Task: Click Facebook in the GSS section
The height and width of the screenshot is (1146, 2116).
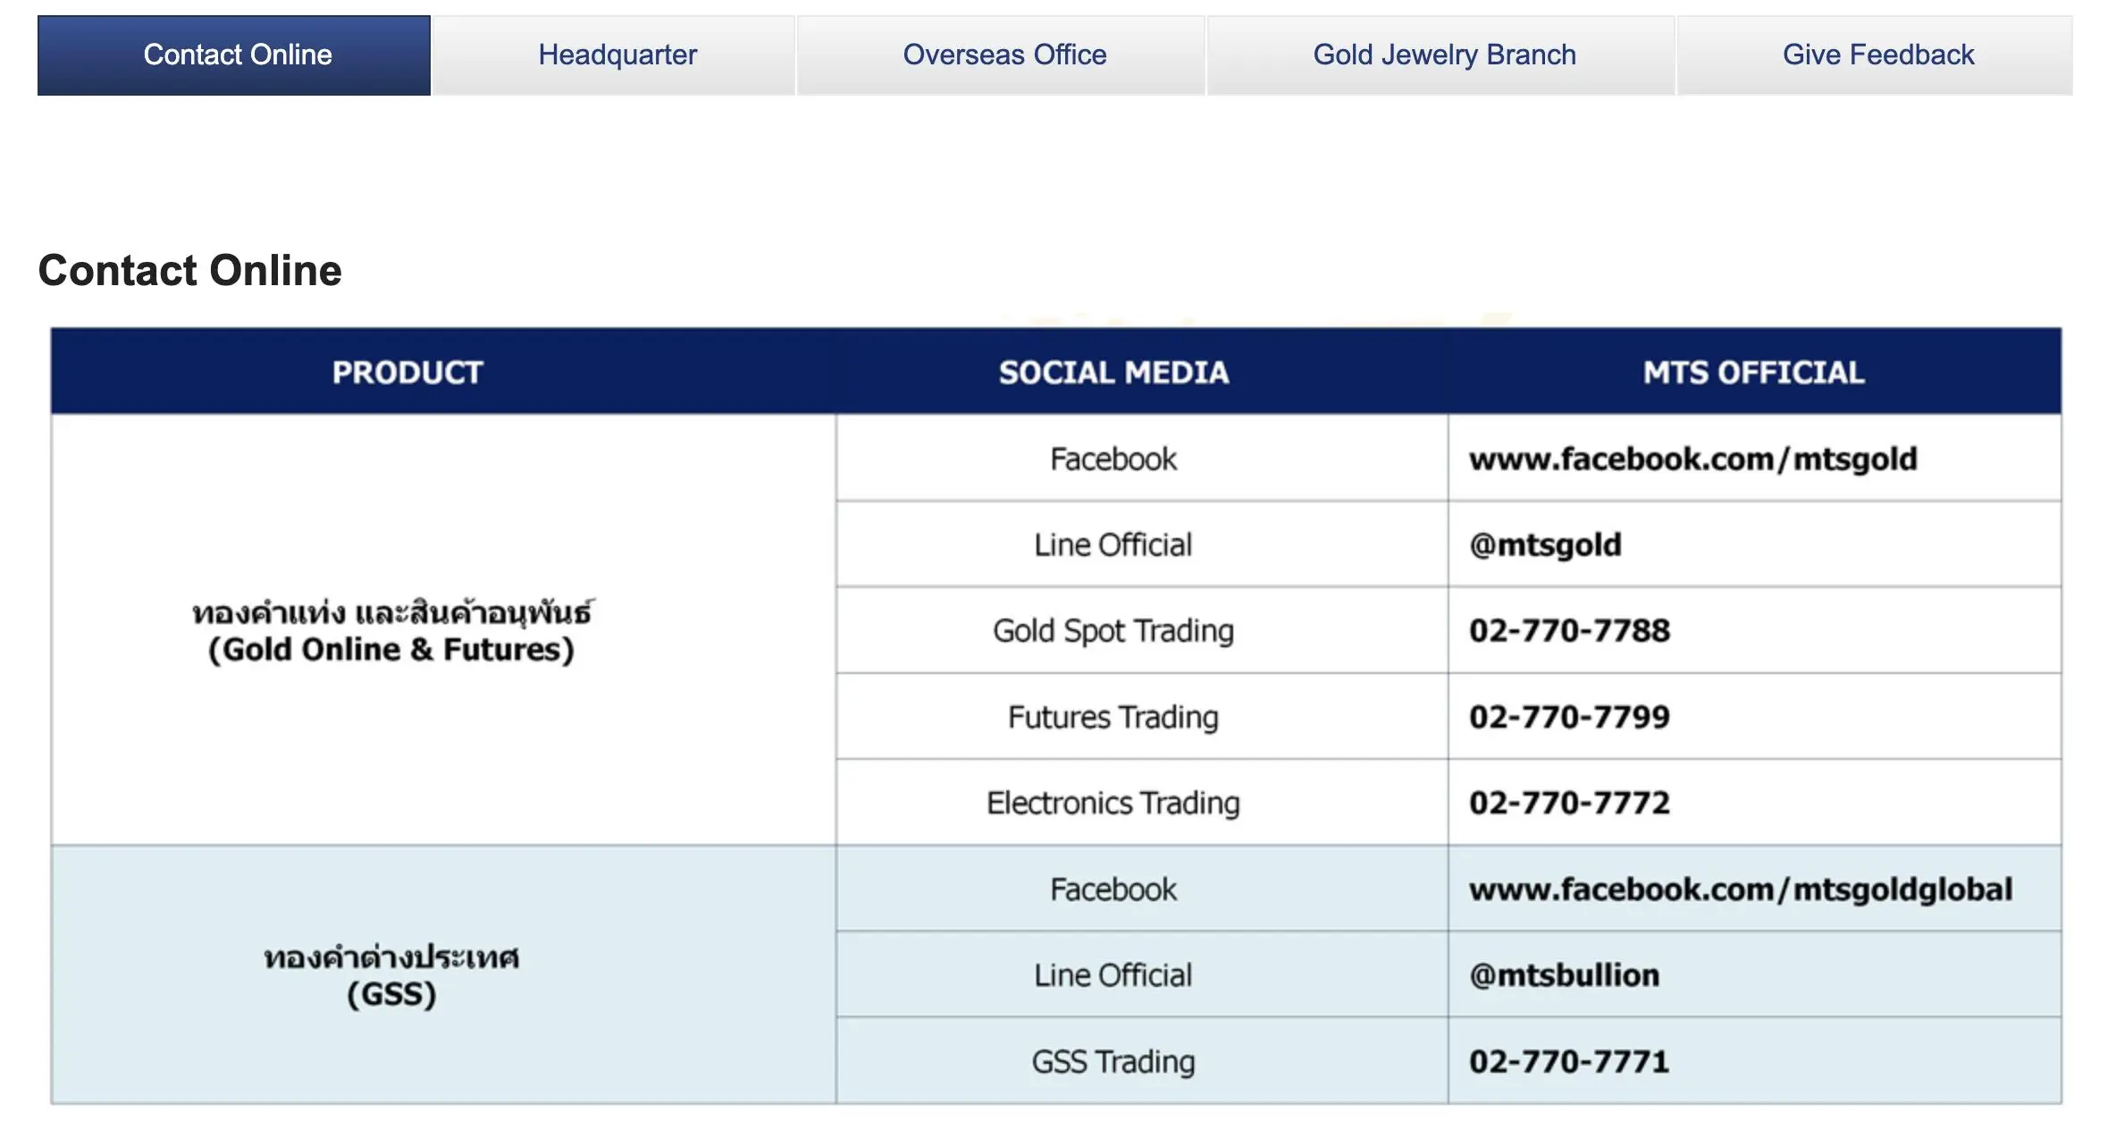Action: pyautogui.click(x=1113, y=889)
